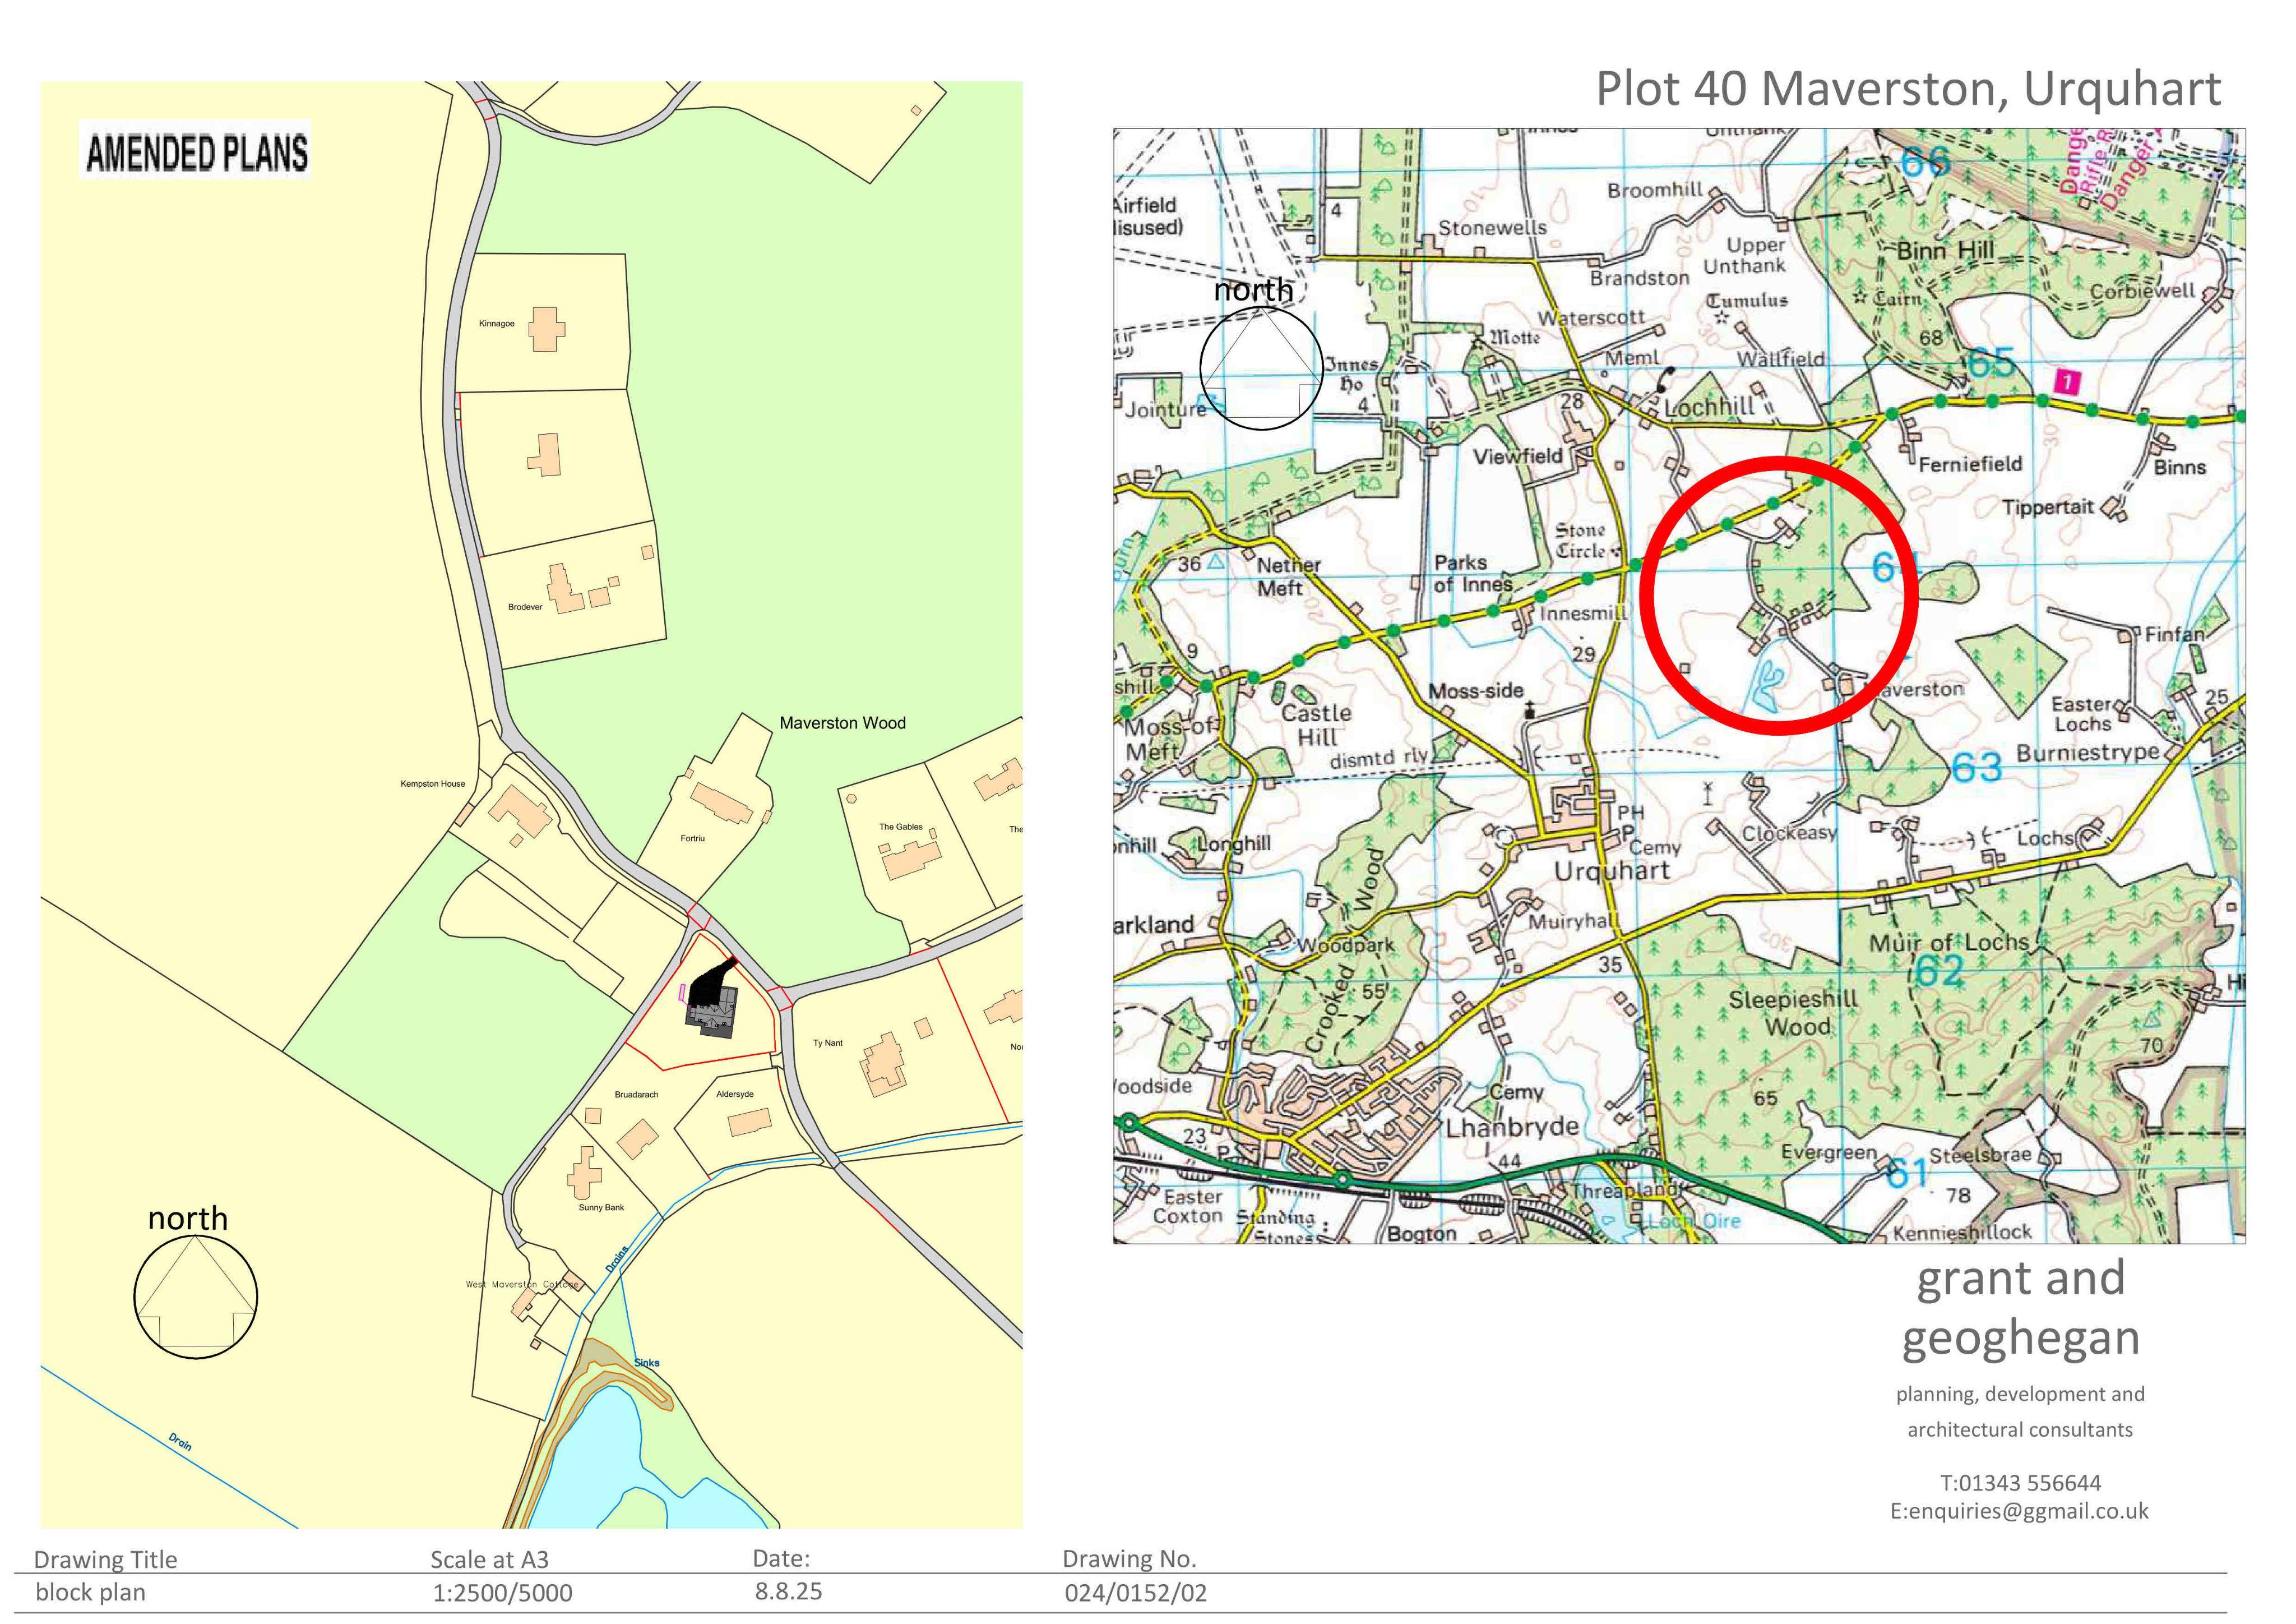The width and height of the screenshot is (2296, 1624).
Task: Click the Kinnagoe house footprint
Action: [x=546, y=329]
